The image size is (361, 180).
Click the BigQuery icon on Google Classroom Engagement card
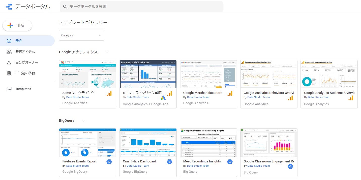pos(290,166)
